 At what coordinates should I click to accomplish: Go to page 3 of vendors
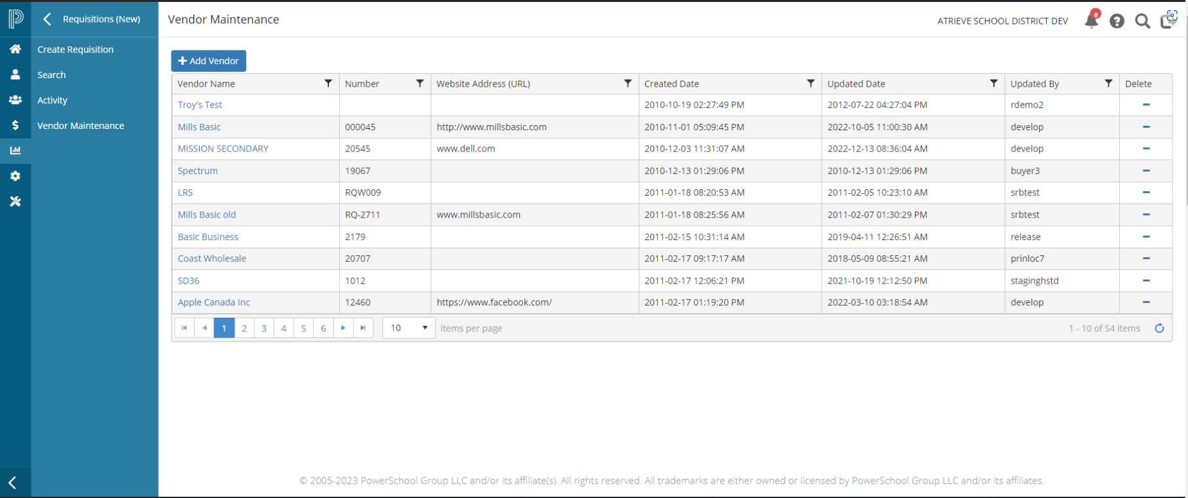pyautogui.click(x=263, y=328)
